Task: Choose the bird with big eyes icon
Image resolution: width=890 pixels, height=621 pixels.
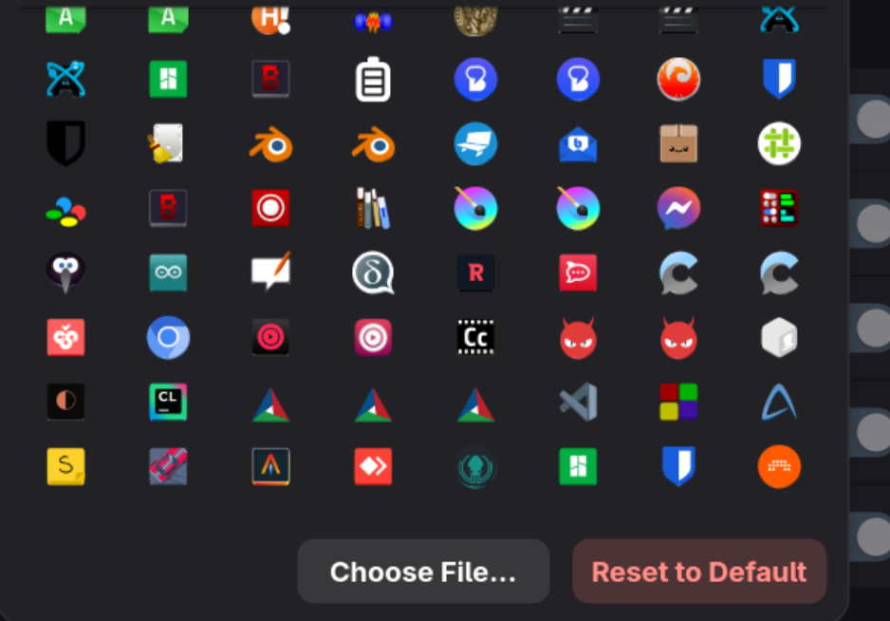Action: click(x=66, y=273)
